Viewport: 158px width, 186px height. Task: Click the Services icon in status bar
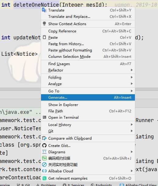pyautogui.click(x=64, y=185)
